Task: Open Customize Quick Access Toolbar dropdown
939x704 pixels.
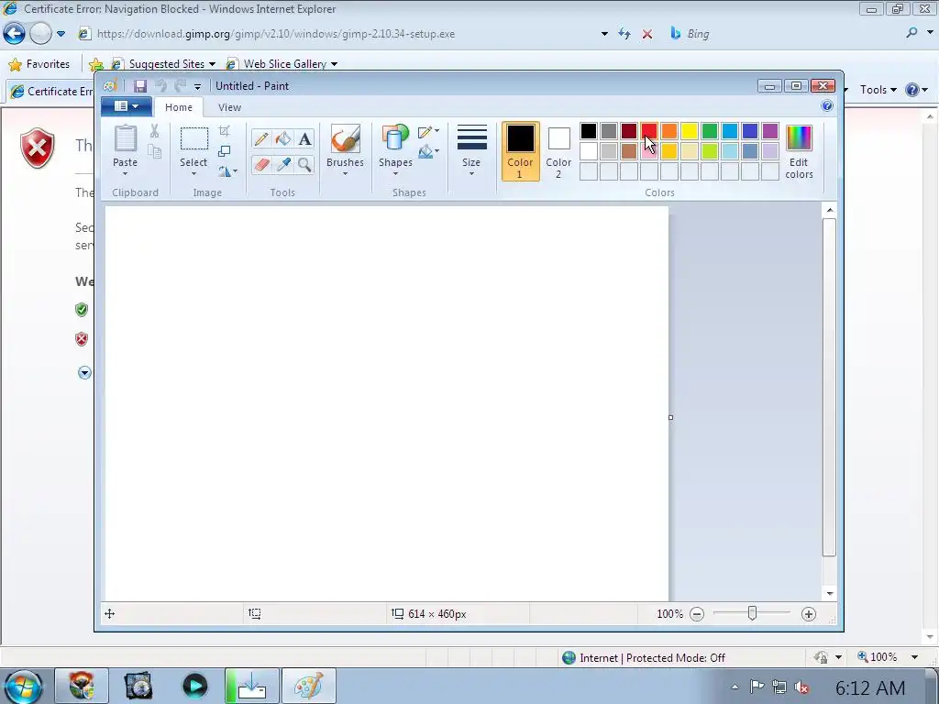Action: click(198, 87)
